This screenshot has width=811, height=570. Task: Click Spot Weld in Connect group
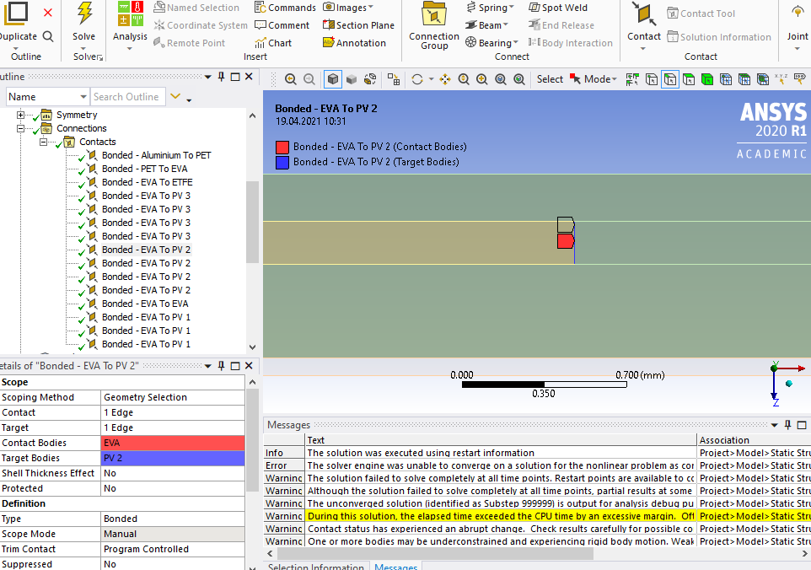click(558, 8)
